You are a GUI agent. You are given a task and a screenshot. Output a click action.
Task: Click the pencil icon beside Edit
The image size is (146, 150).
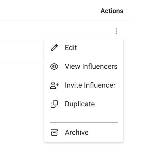point(54,48)
